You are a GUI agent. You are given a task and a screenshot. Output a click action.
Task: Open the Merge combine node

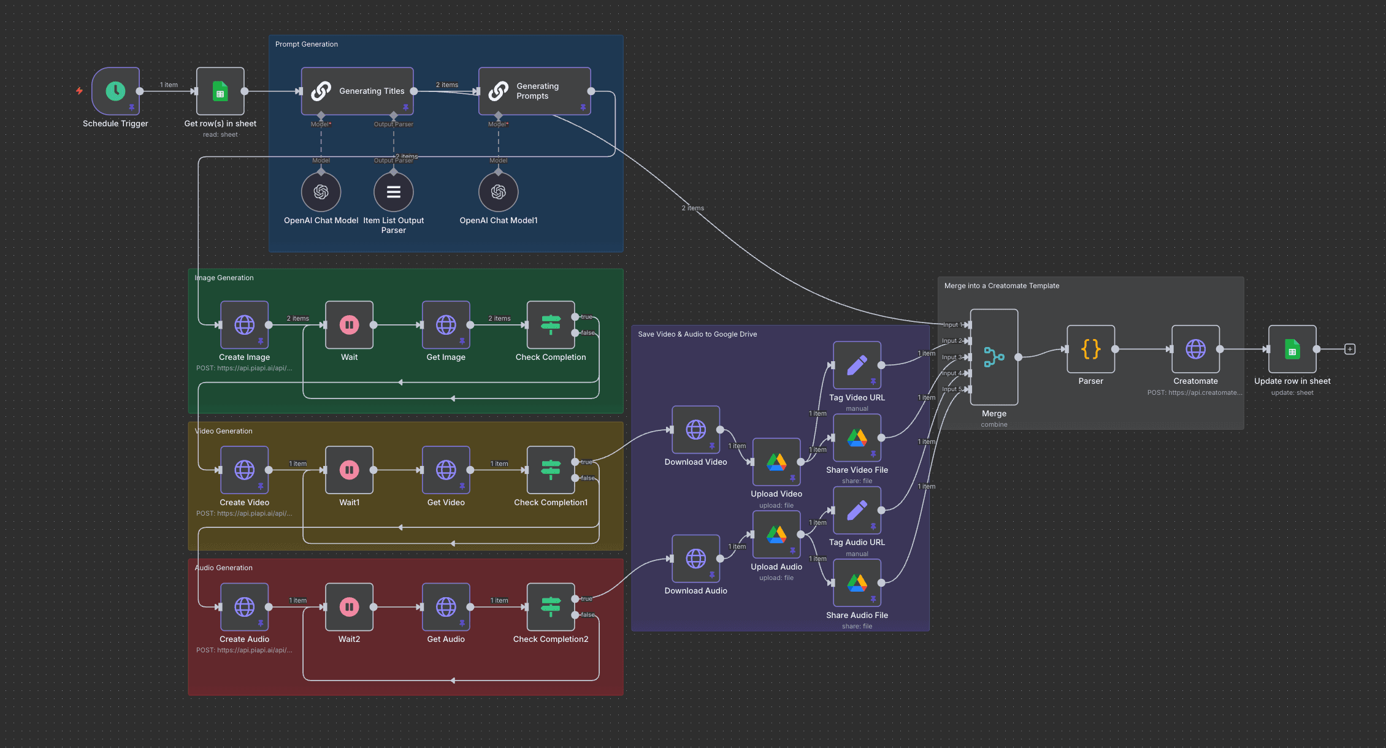pos(994,357)
